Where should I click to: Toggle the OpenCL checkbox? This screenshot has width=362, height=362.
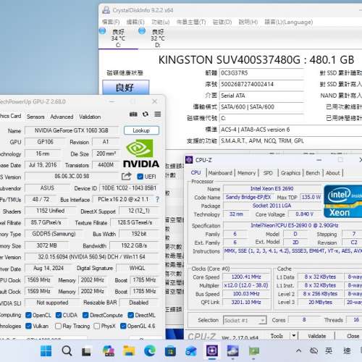28,315
